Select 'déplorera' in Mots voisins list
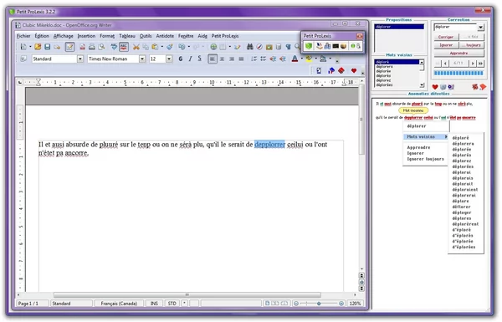Image resolution: width=502 pixels, height=322 pixels. click(397, 67)
